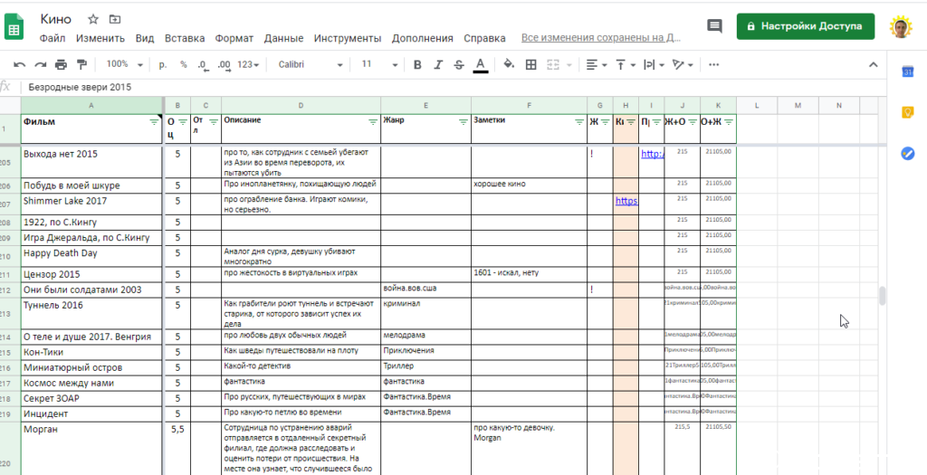Open the Справка menu
927x475 pixels.
tap(485, 38)
